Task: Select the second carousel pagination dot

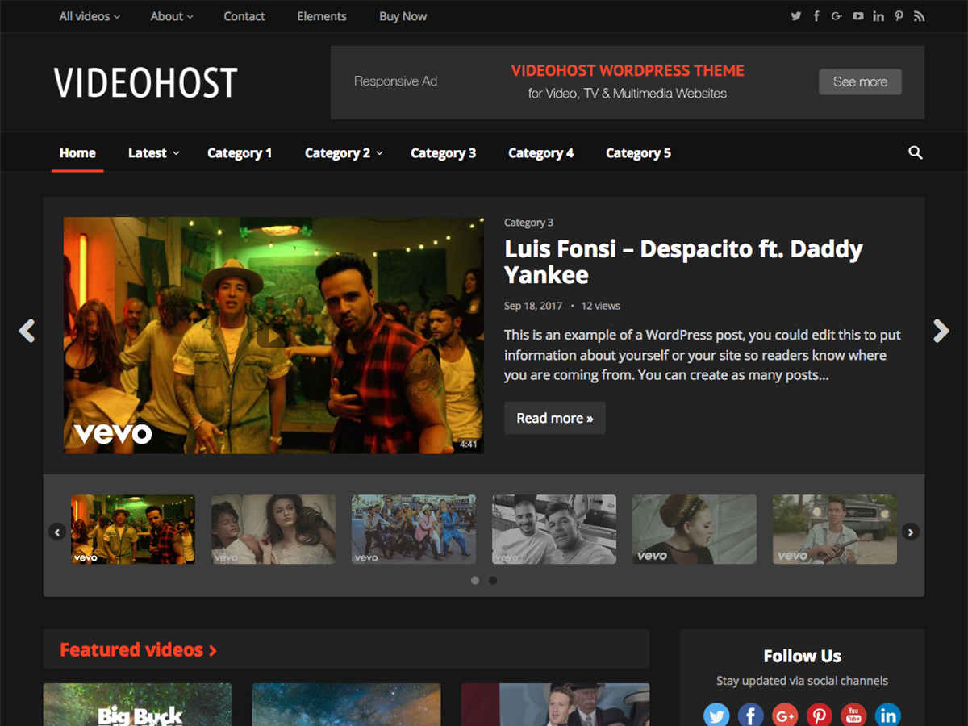Action: coord(493,580)
